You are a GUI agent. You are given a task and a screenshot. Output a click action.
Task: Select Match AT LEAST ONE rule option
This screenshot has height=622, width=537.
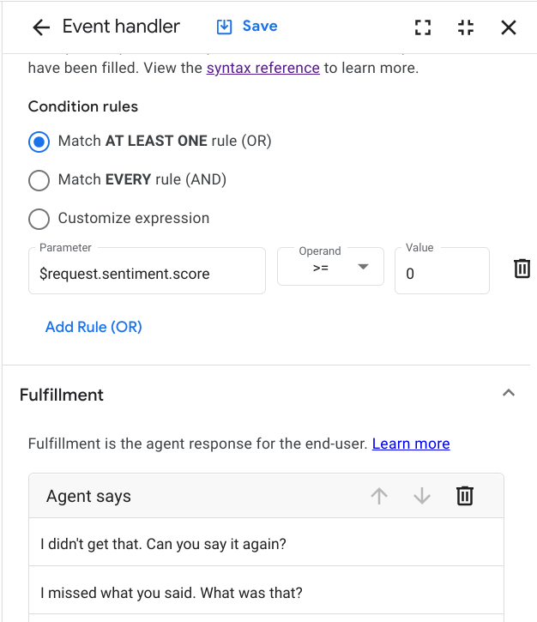tap(39, 142)
